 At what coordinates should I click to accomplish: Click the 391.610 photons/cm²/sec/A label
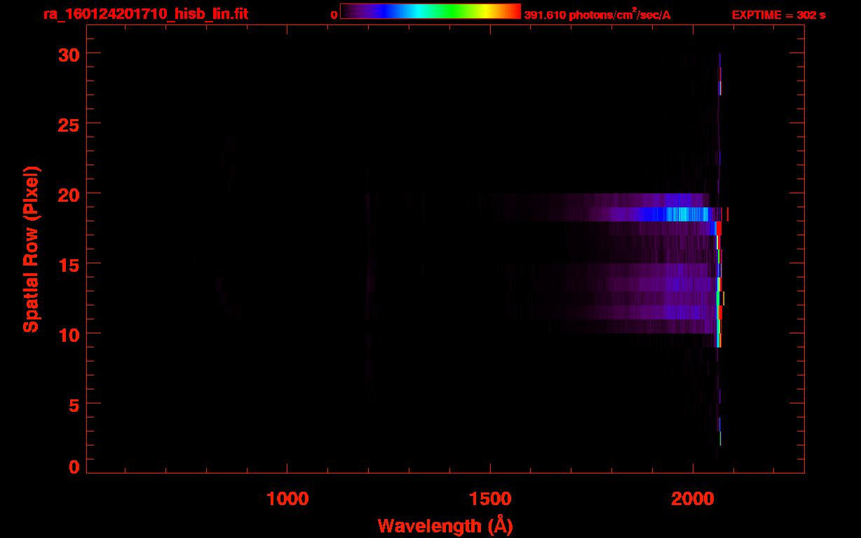[x=597, y=15]
